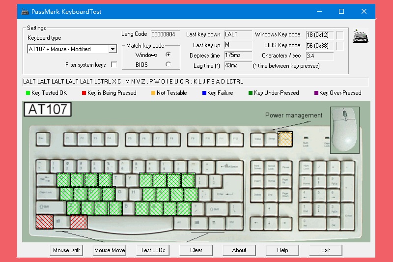Select the BIOS match key code option
This screenshot has width=393, height=262.
(x=168, y=64)
